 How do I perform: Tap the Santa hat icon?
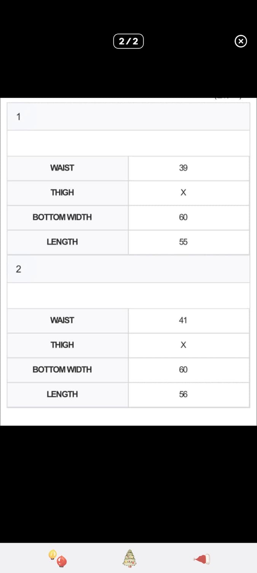pyautogui.click(x=202, y=559)
